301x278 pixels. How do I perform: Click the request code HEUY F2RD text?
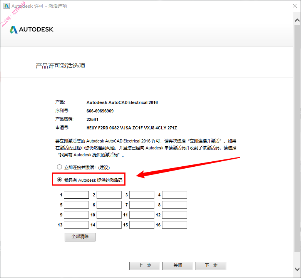pos(132,128)
